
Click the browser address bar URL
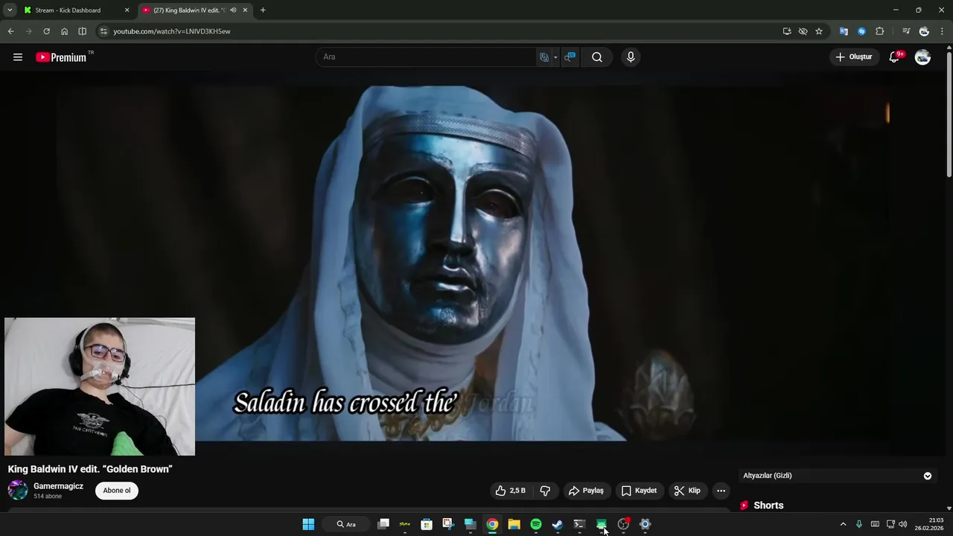(172, 31)
